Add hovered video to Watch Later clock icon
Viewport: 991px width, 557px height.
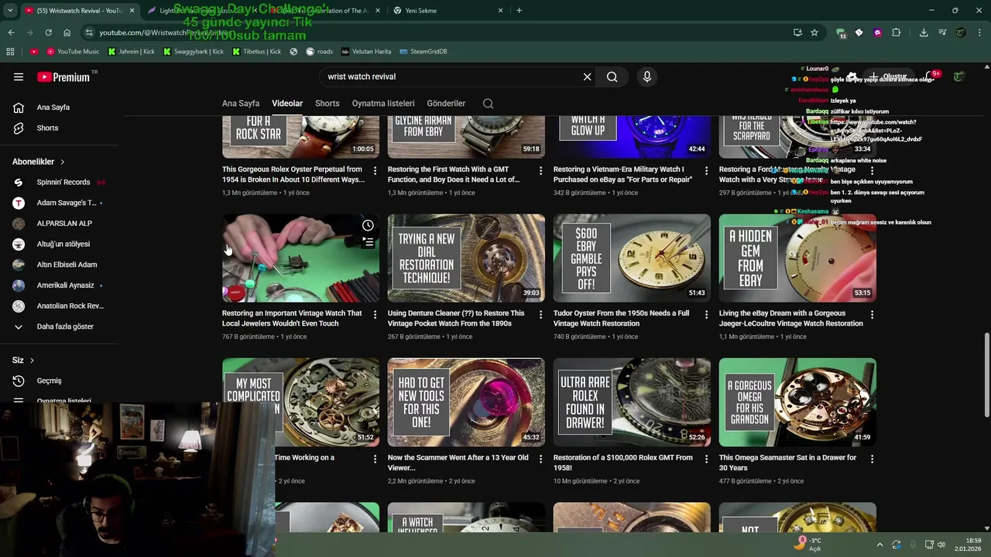pos(368,225)
